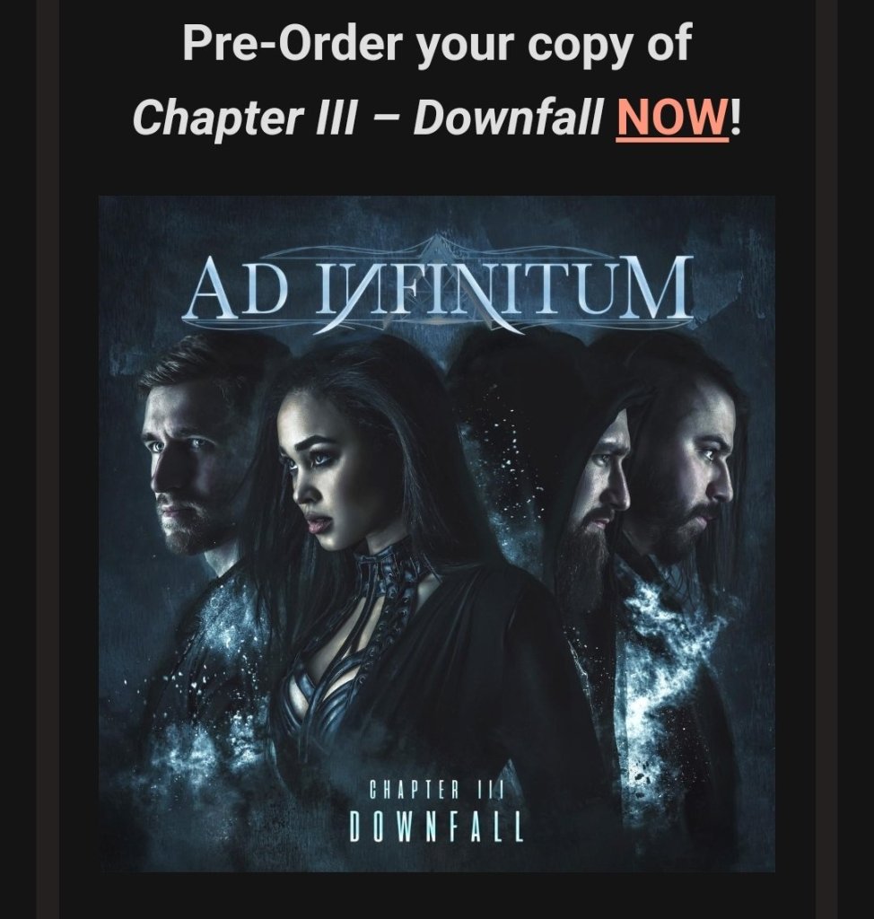Screen dimensions: 874x919
Task: Follow the orange NOW pre-order link
Action: coord(672,116)
